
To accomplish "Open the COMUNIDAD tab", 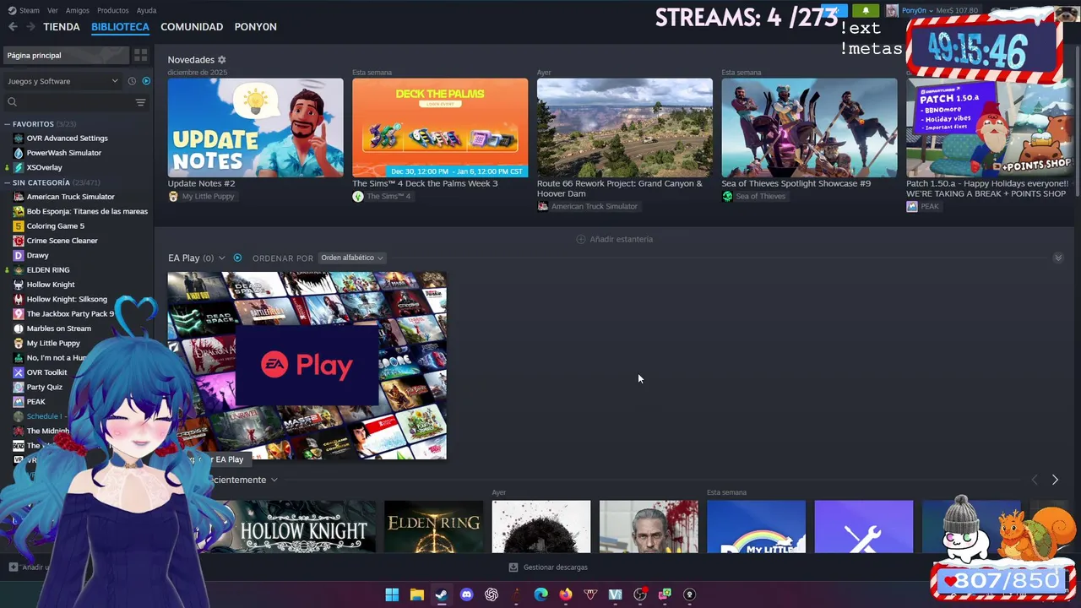I will tap(192, 27).
